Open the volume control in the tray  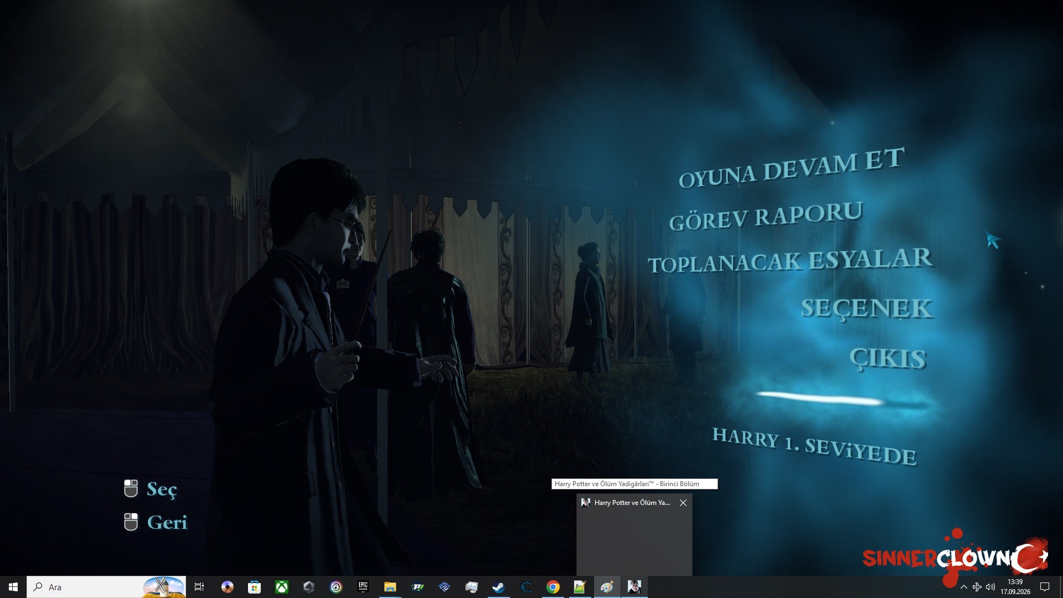click(x=990, y=587)
